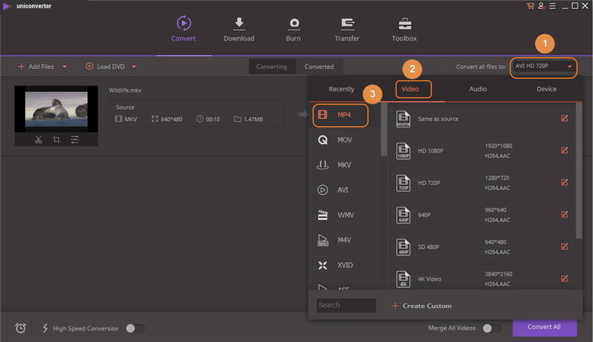Open the effects adjust sliders icon

(x=75, y=140)
